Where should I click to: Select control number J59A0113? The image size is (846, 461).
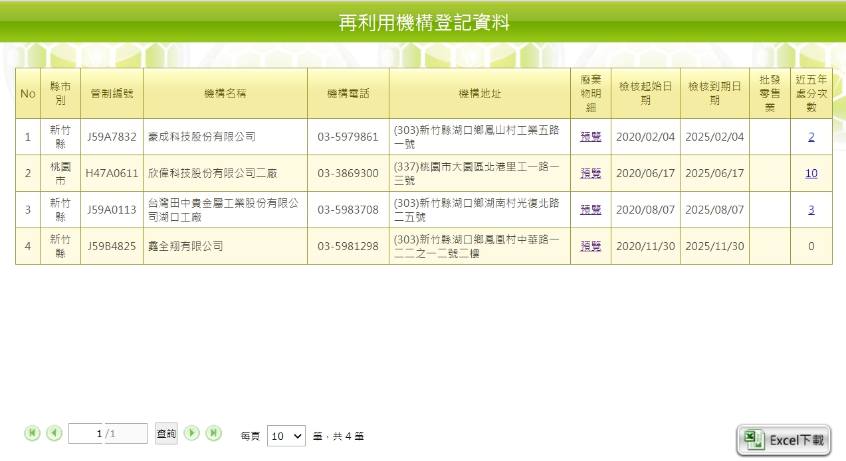point(112,210)
